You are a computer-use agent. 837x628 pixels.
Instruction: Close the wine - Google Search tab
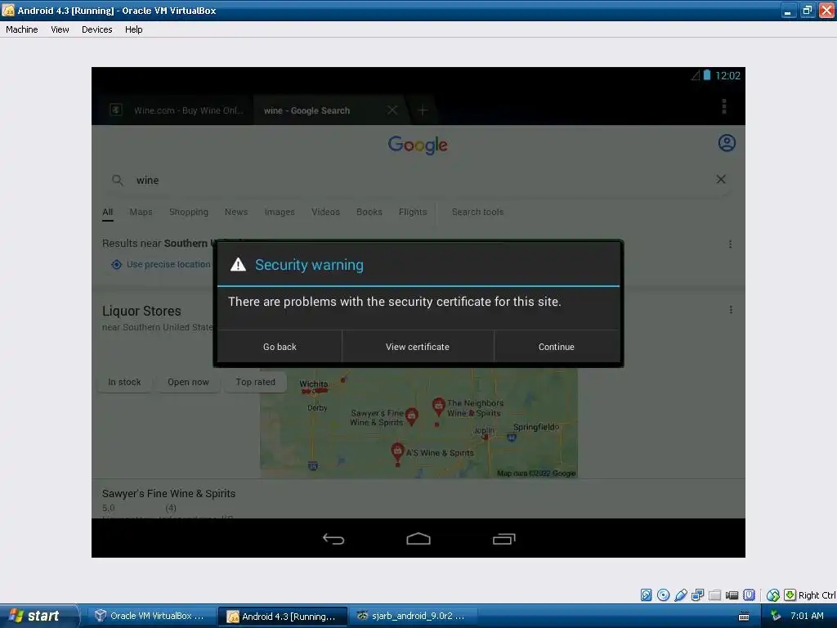[392, 110]
